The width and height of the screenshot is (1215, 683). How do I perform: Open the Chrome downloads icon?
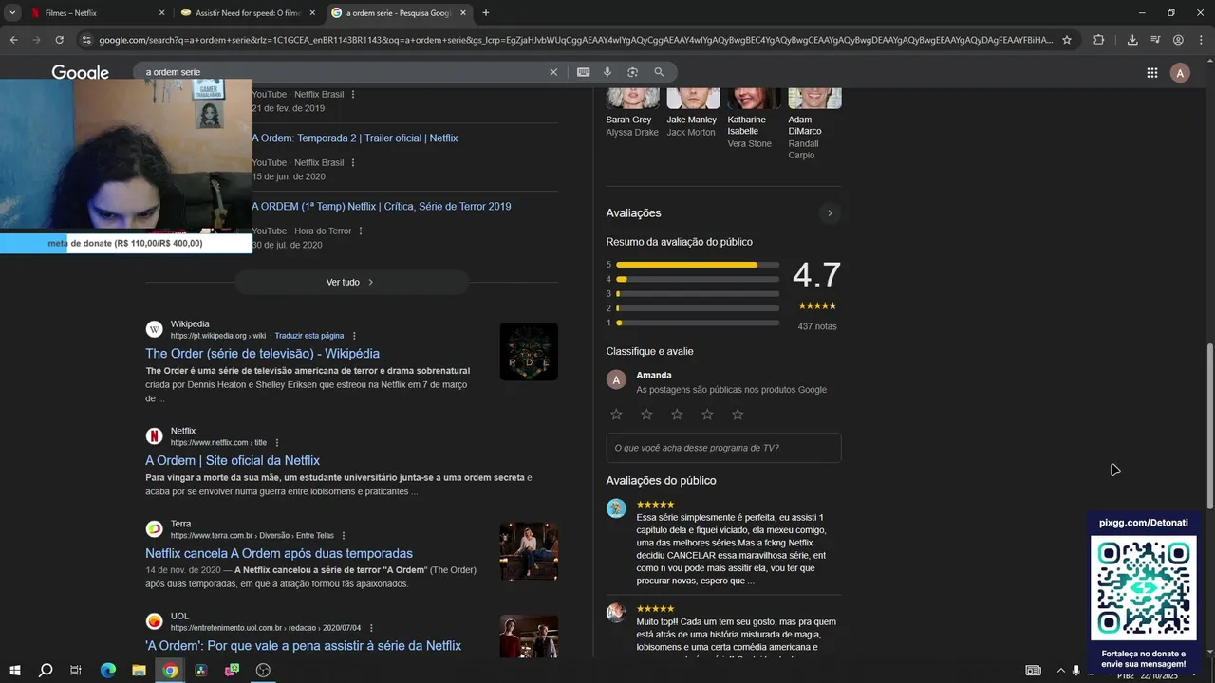tap(1132, 40)
